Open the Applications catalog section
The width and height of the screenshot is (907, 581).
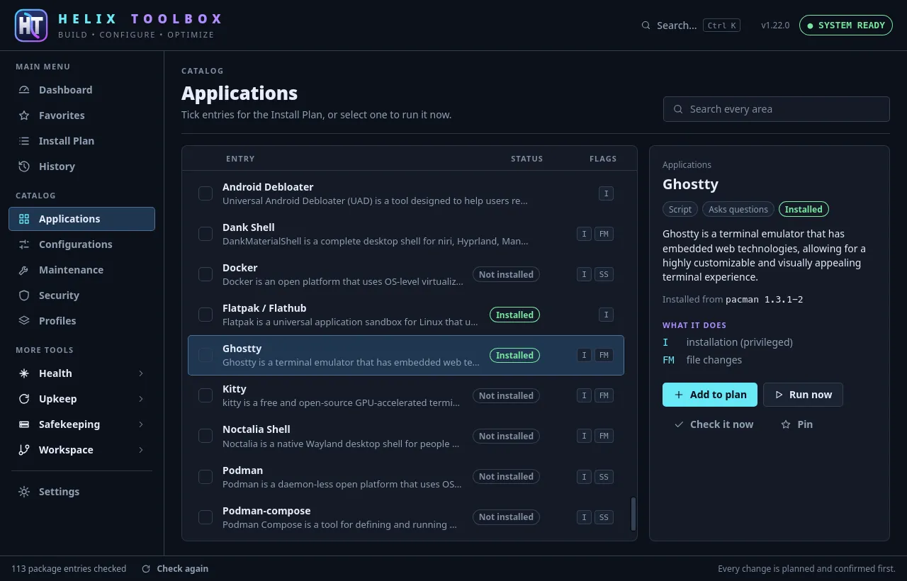click(81, 219)
